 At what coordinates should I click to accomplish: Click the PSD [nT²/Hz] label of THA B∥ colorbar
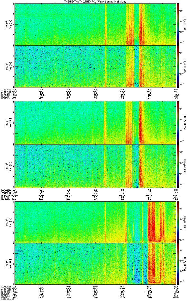(185, 66)
